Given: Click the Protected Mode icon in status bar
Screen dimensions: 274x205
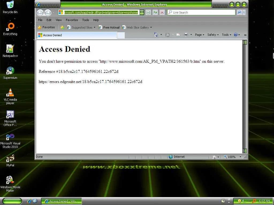Looking at the screenshot, I should (214, 157).
